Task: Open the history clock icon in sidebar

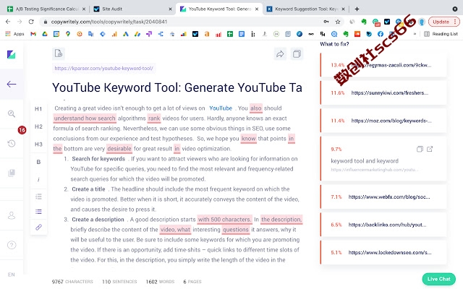Action: click(12, 144)
